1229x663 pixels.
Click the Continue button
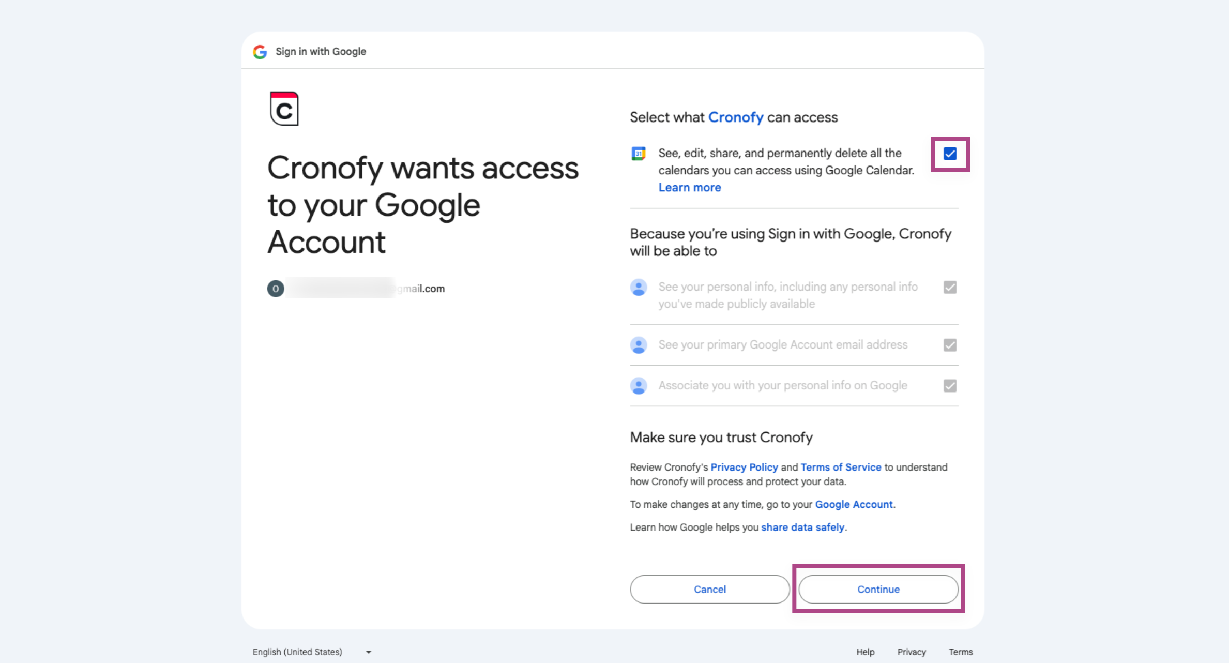coord(878,590)
